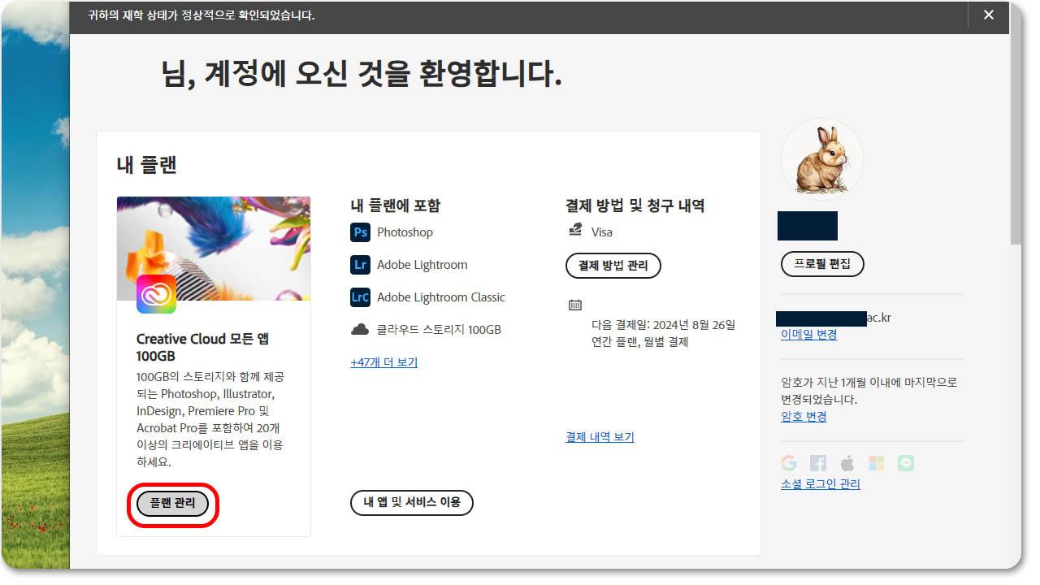Click the cloud storage icon

(x=360, y=330)
